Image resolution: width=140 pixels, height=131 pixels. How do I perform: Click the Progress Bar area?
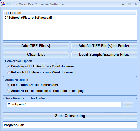tap(70, 125)
